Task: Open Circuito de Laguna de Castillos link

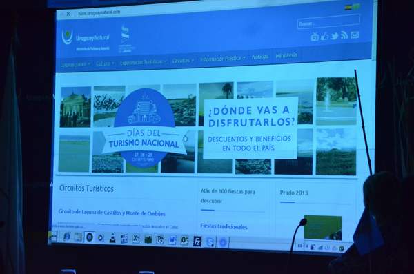Action: pos(112,213)
